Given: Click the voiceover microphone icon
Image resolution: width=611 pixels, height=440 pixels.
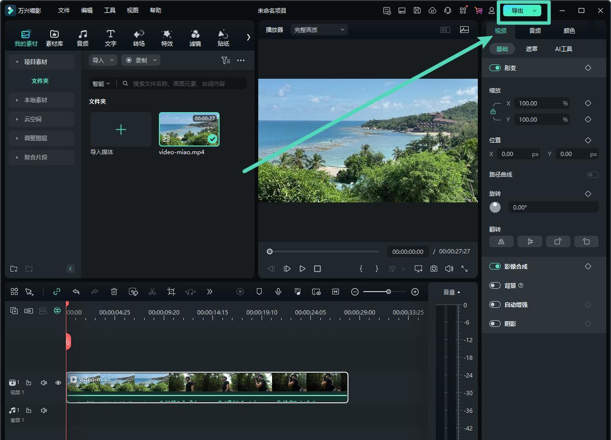Looking at the screenshot, I should (278, 292).
